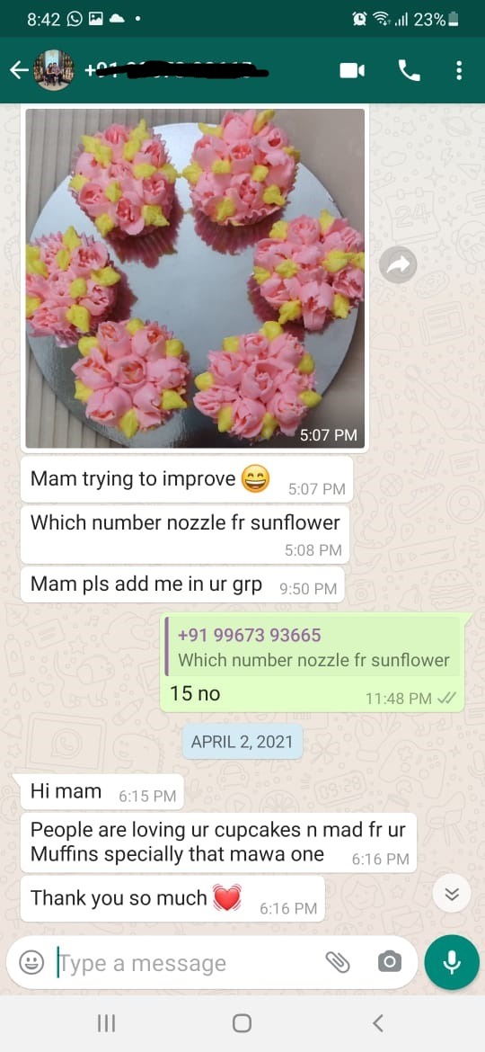Viewport: 485px width, 1052px height.
Task: Jump to latest messages with the down chevron
Action: tap(452, 893)
